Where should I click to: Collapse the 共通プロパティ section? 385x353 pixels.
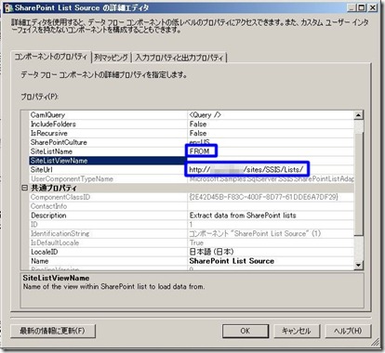(x=25, y=188)
